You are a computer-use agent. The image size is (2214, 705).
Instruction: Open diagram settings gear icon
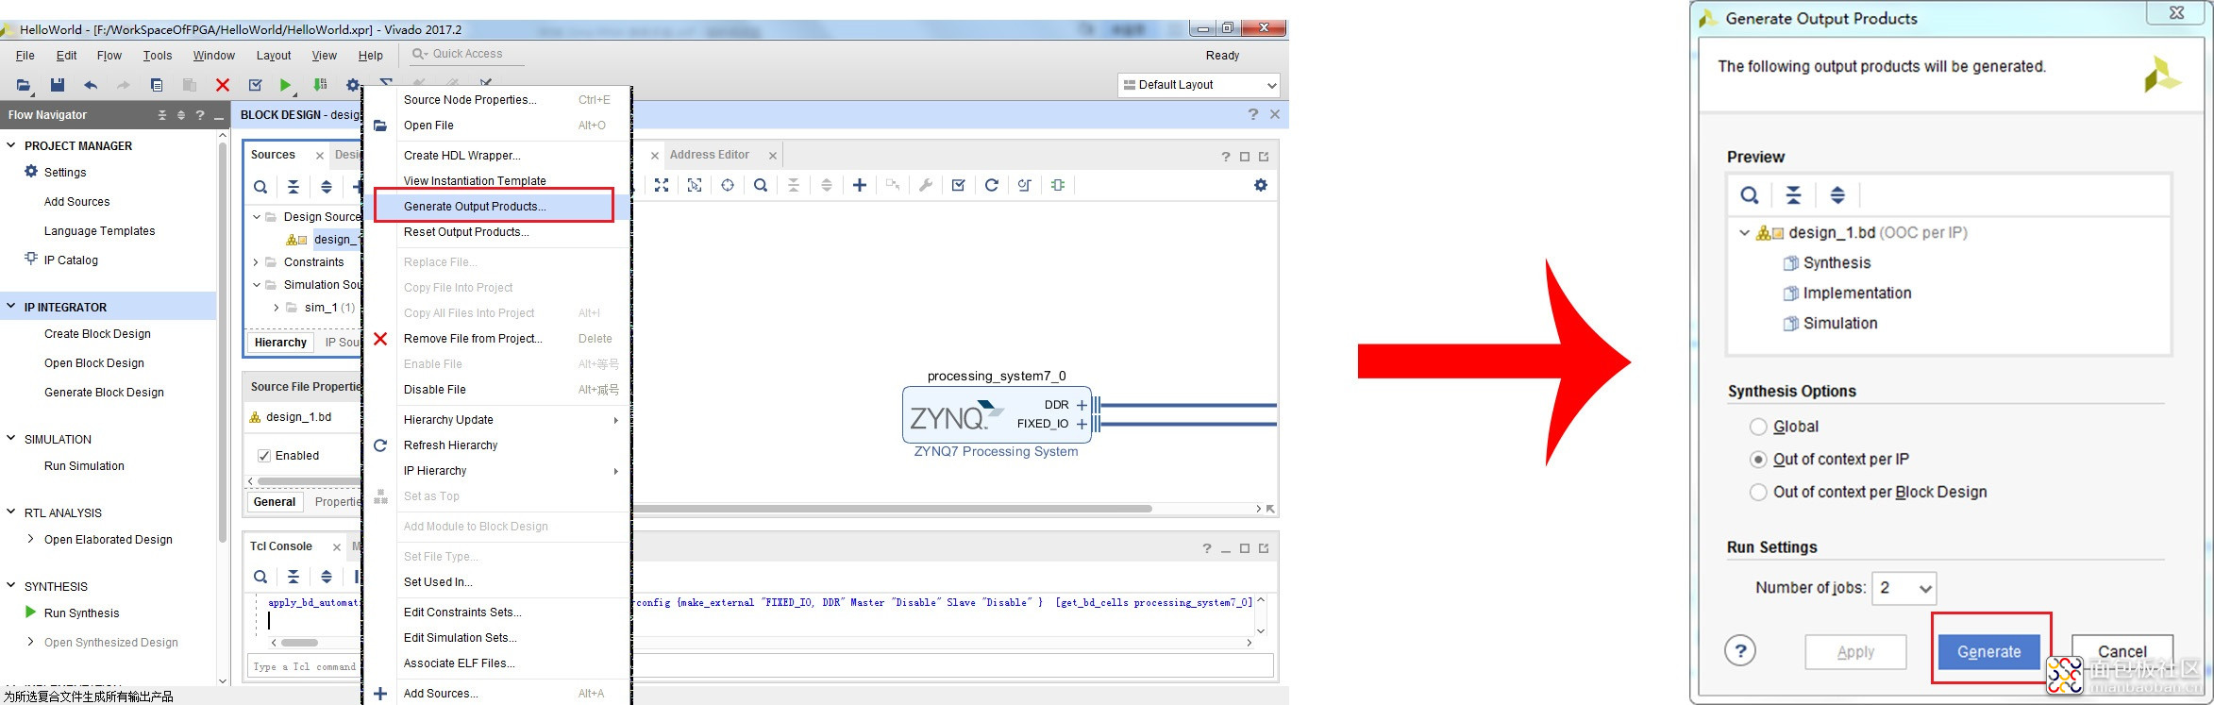point(1261,185)
